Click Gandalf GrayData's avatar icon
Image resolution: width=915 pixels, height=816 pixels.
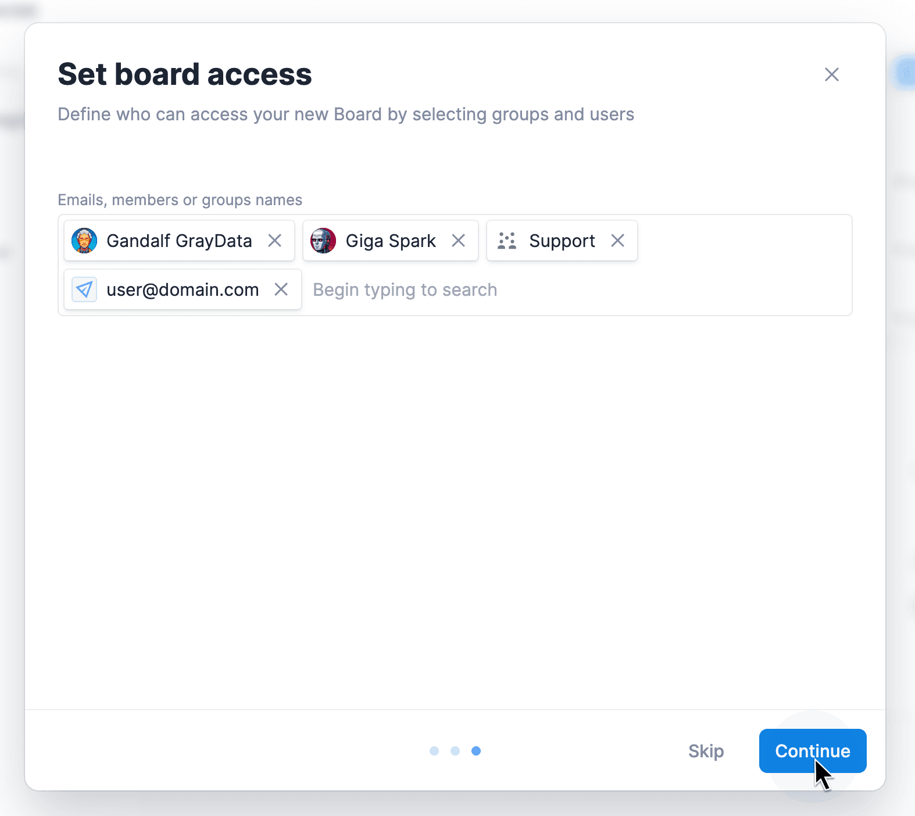(84, 241)
